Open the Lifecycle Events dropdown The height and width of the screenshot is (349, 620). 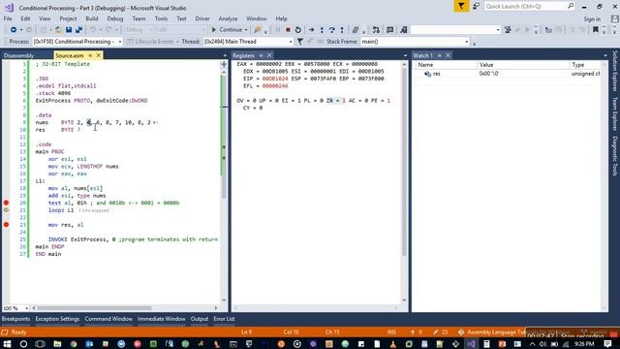coord(176,42)
